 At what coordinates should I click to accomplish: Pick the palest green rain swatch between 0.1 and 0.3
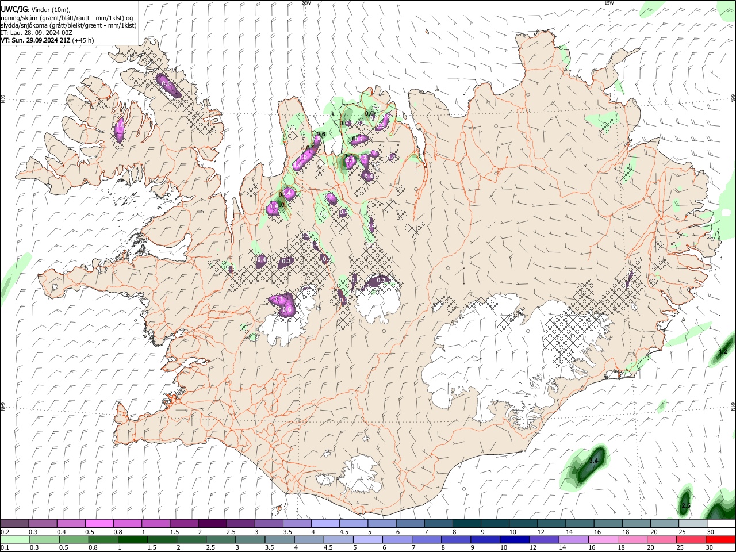click(14, 539)
